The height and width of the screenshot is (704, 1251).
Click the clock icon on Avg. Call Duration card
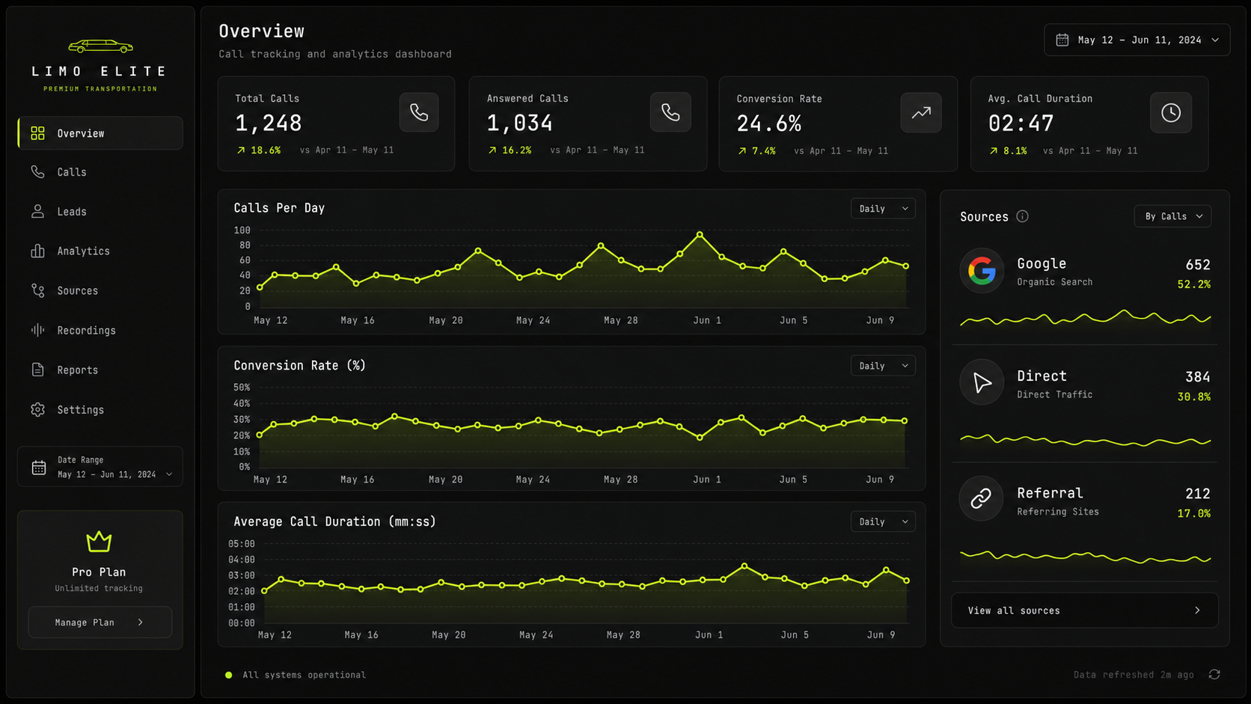tap(1171, 112)
